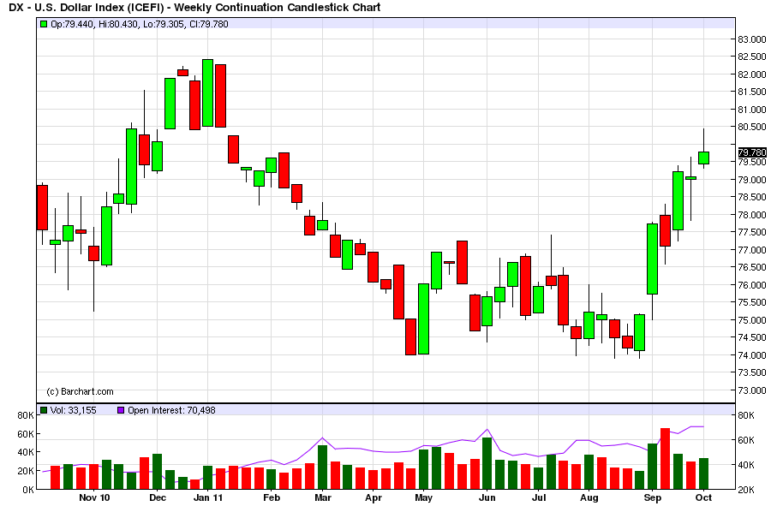The width and height of the screenshot is (771, 524).
Task: Click the 'May' date axis label
Action: (423, 497)
